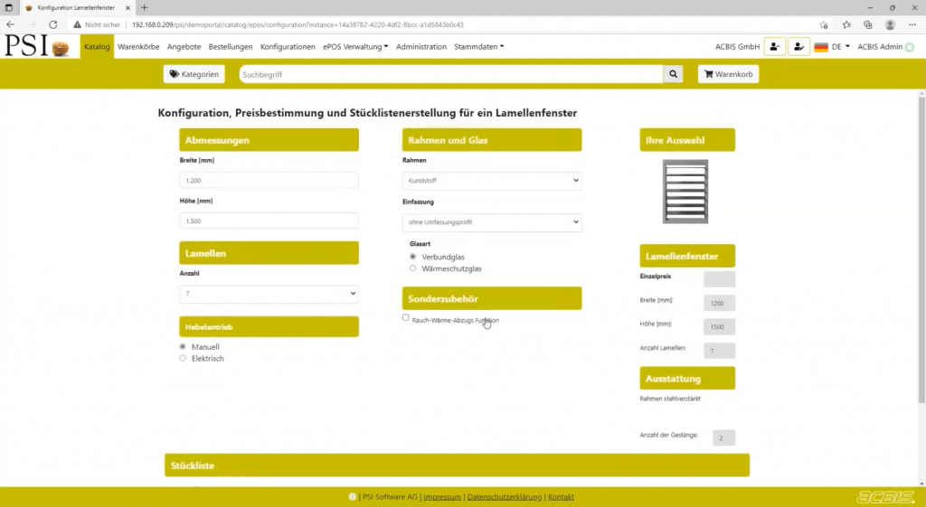This screenshot has height=507, width=926.
Task: Open the Bestellungen menu item
Action: click(230, 47)
